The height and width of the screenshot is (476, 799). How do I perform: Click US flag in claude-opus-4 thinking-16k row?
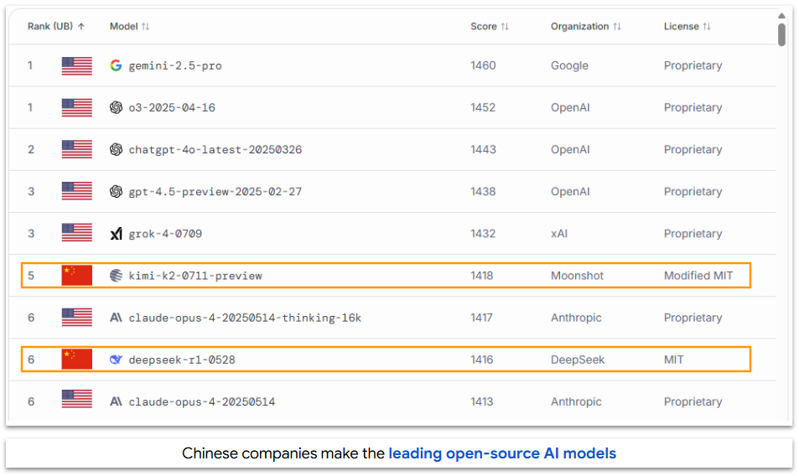point(77,317)
